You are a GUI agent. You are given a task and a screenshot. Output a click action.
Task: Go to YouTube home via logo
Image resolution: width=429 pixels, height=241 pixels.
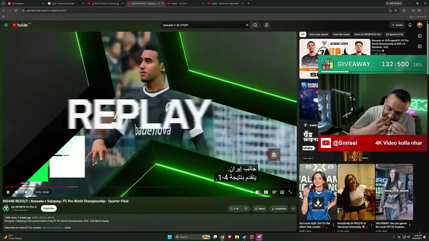pos(20,25)
